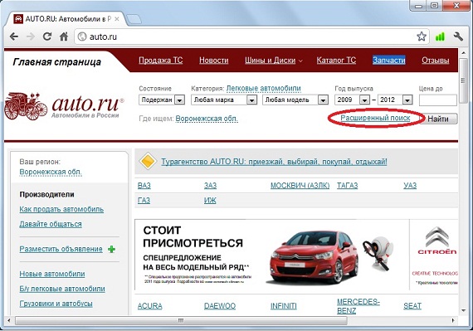Close the AUTO.RU browser tab
Image resolution: width=473 pixels, height=331 pixels.
117,19
